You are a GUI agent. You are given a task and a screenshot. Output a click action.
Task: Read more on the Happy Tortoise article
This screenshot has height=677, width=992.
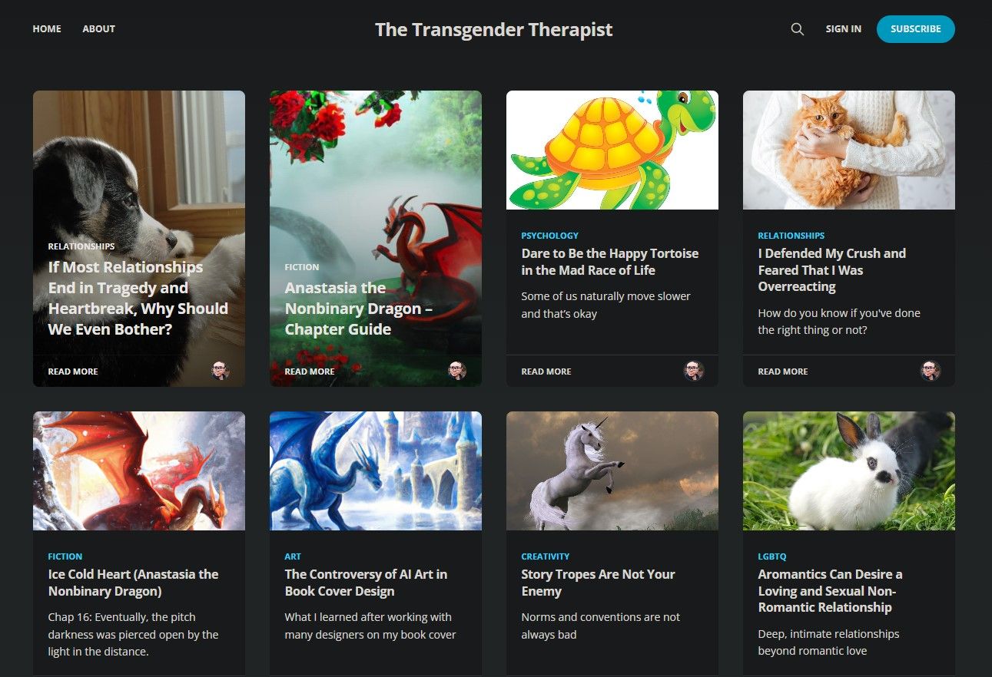click(x=546, y=372)
